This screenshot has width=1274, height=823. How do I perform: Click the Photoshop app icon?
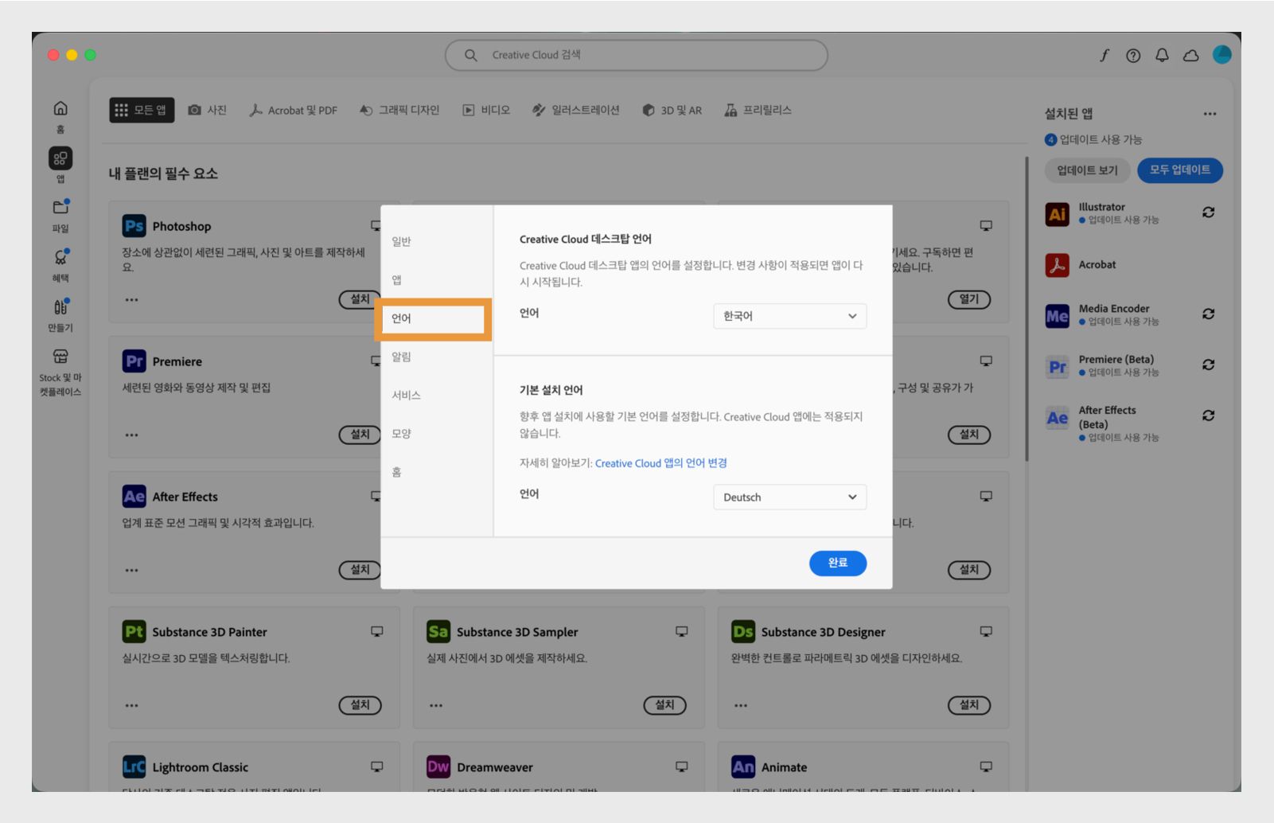[x=134, y=226]
